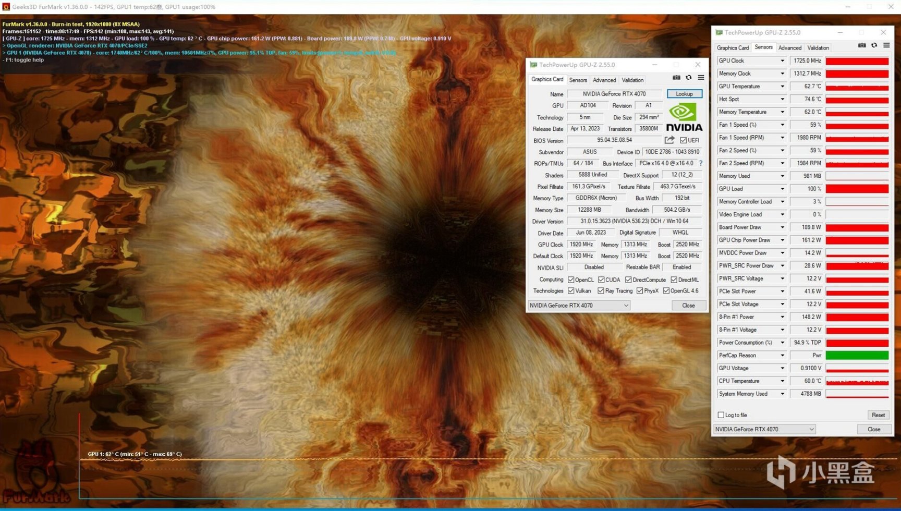Click the Memory Type field GDDR6X (Micron)
The width and height of the screenshot is (901, 511).
tap(595, 198)
